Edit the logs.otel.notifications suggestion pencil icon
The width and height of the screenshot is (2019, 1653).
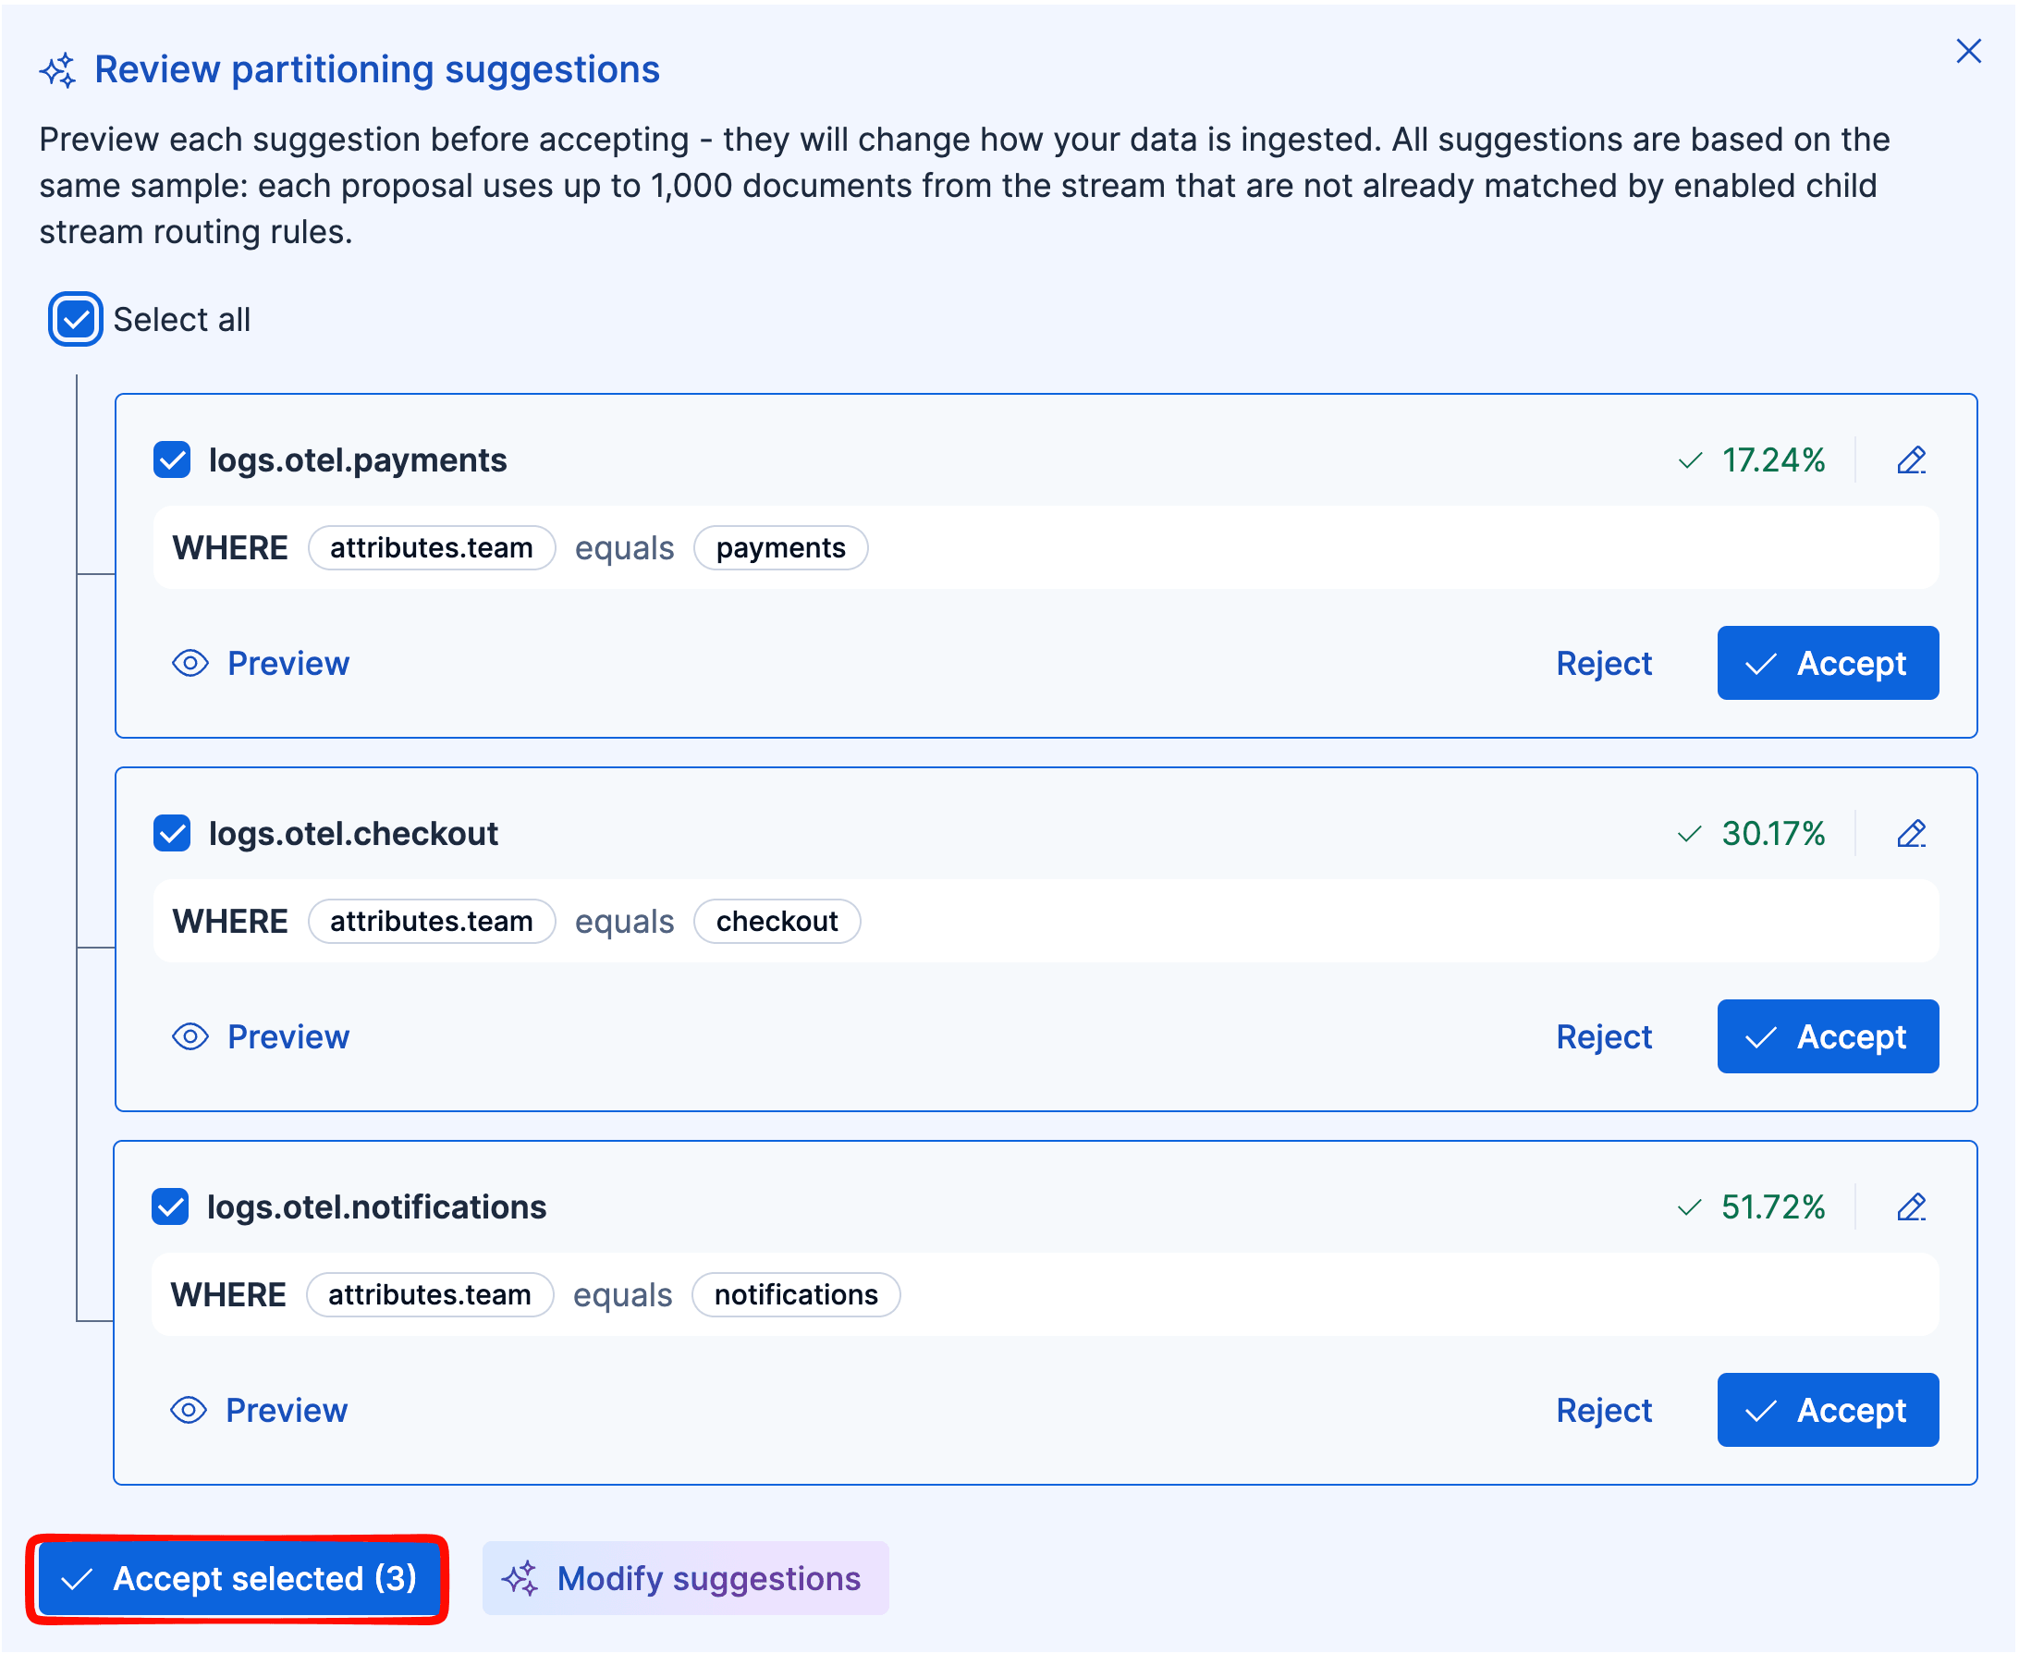1911,1206
